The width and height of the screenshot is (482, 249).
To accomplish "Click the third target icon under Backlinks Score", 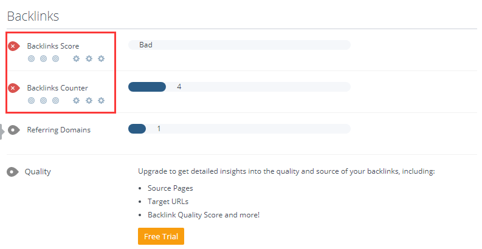I will tap(55, 59).
